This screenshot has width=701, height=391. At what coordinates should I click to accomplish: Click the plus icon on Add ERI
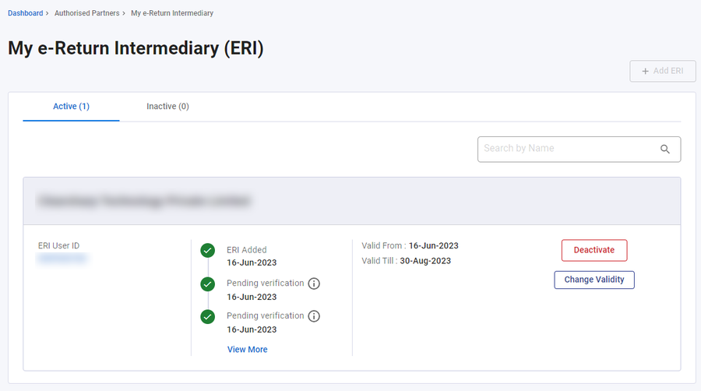[645, 71]
